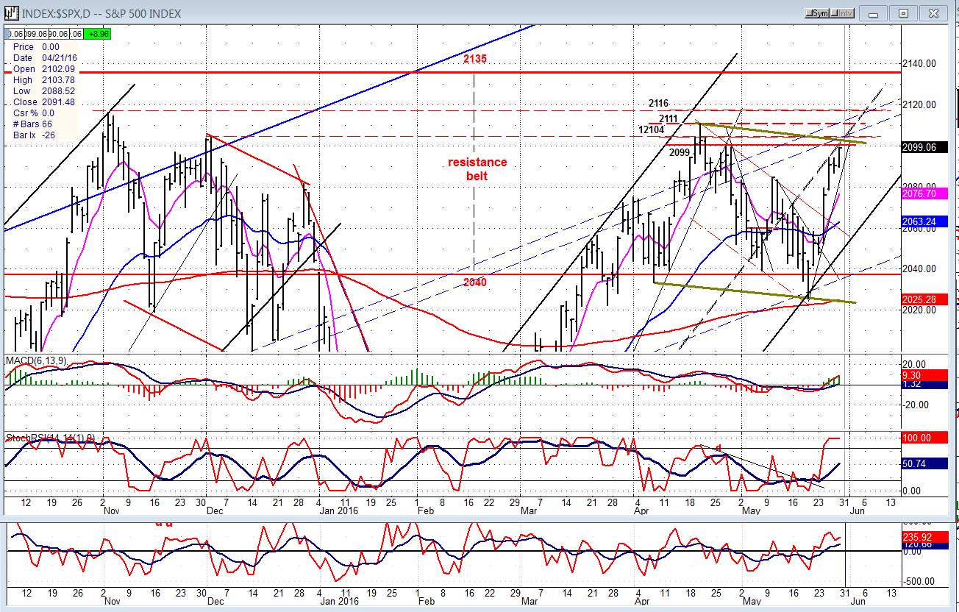Click the green +8.96 change cell
The image size is (959, 612).
(x=97, y=33)
